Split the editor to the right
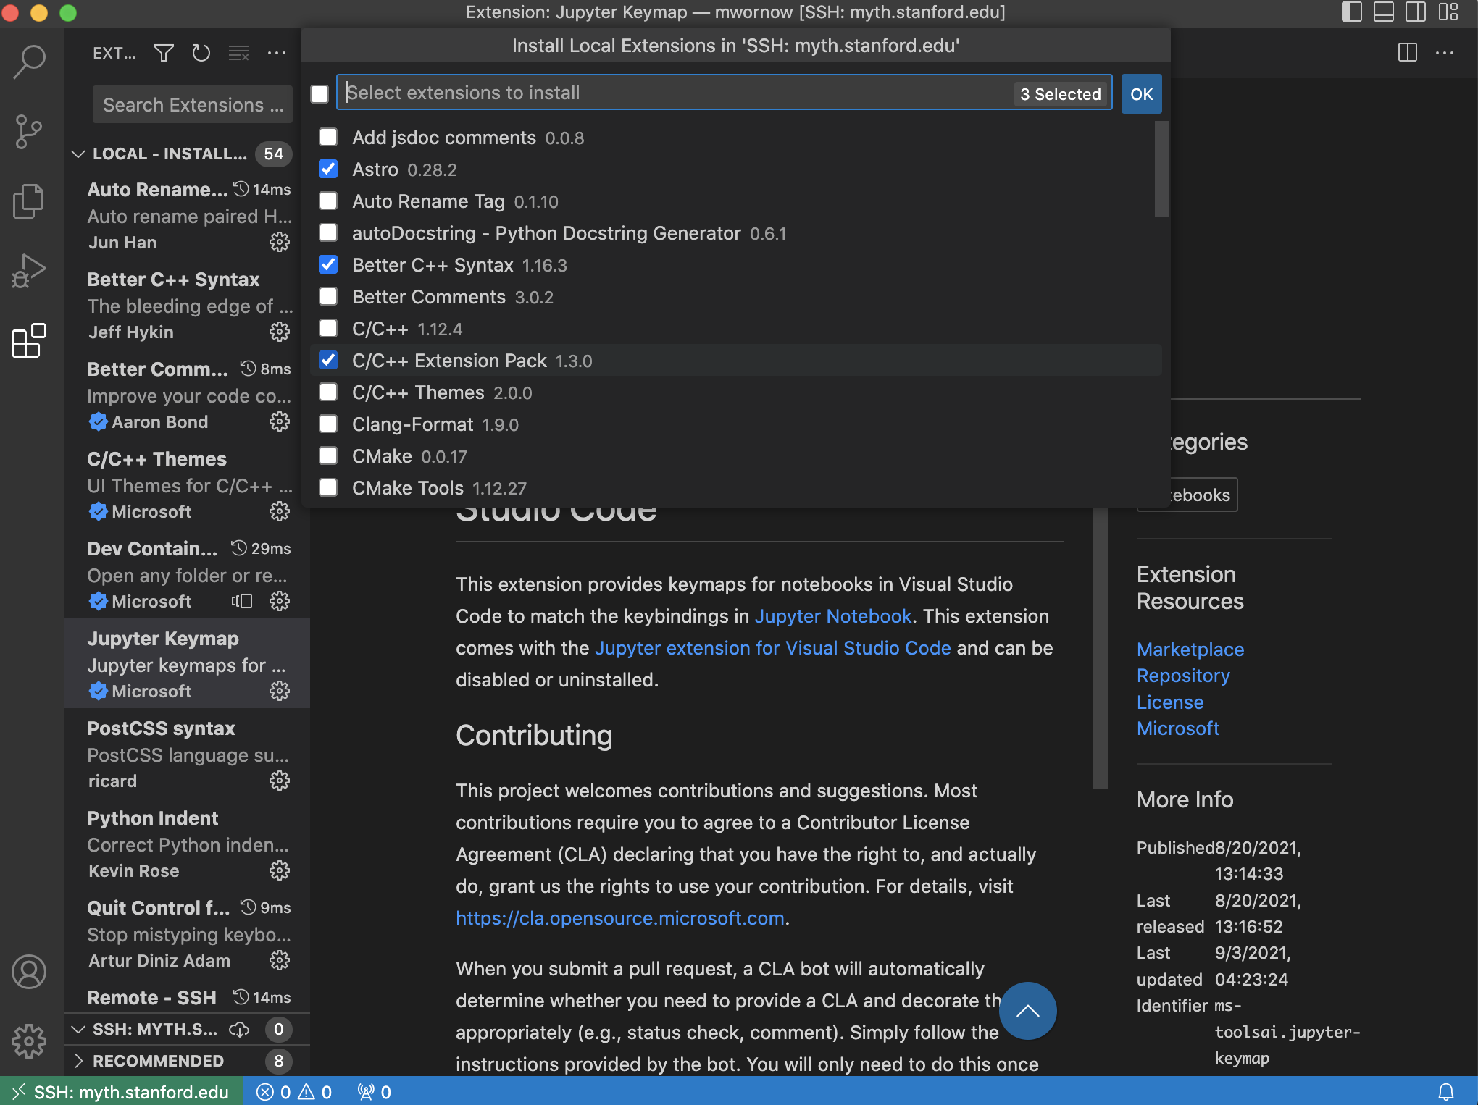Viewport: 1478px width, 1105px height. (1407, 53)
